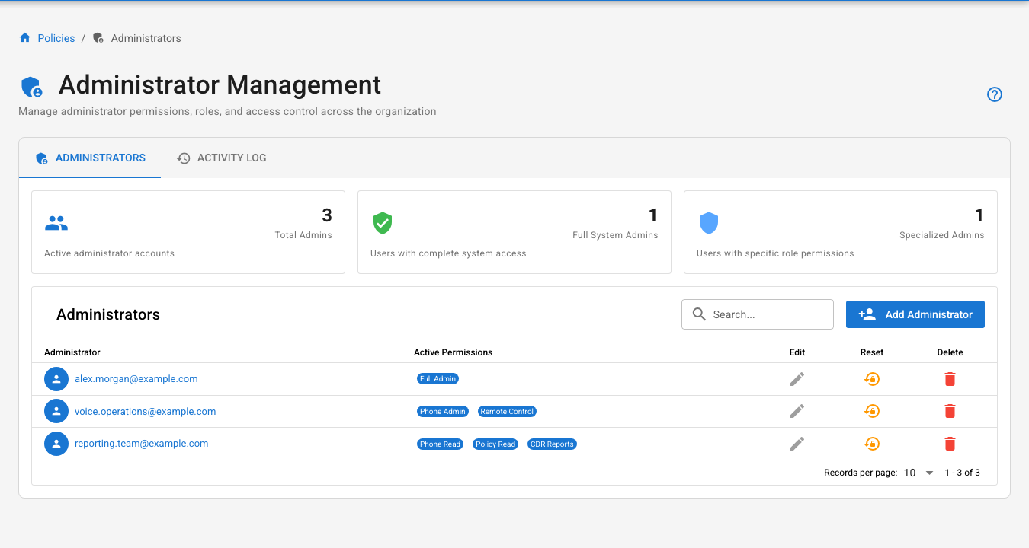Click the blue Specialized Admins shield icon
The image size is (1029, 548).
[x=709, y=223]
